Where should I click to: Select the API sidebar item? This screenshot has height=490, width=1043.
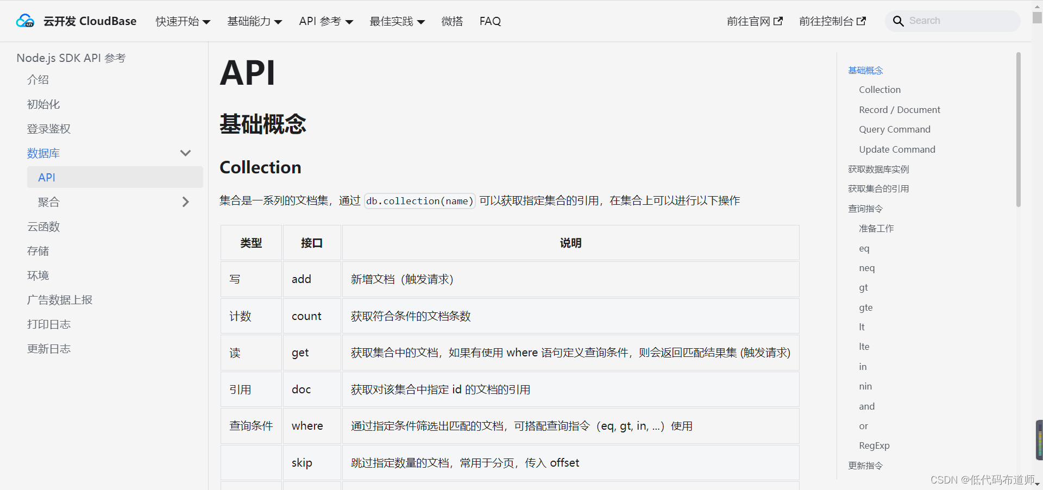115,177
